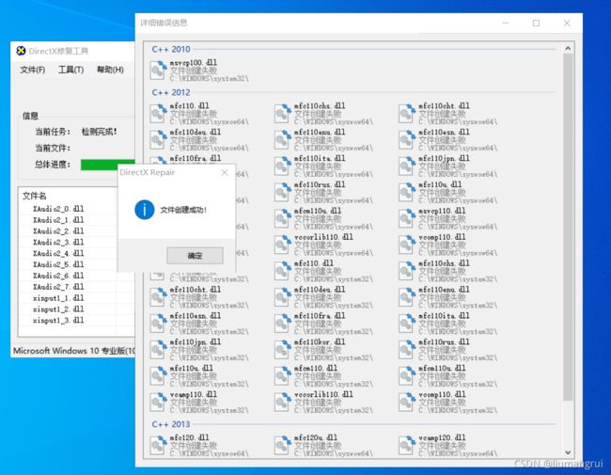This screenshot has height=475, width=611.
Task: Click the mfc110.dll icon with syswow64 path
Action: [x=158, y=114]
